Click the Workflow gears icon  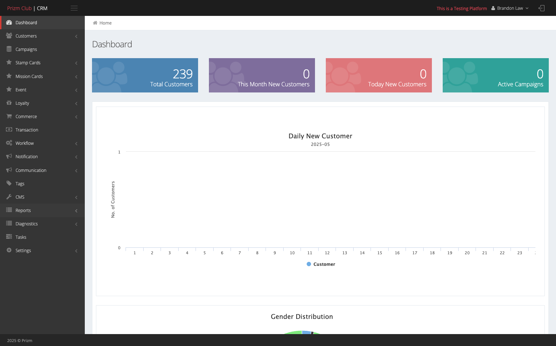[9, 143]
